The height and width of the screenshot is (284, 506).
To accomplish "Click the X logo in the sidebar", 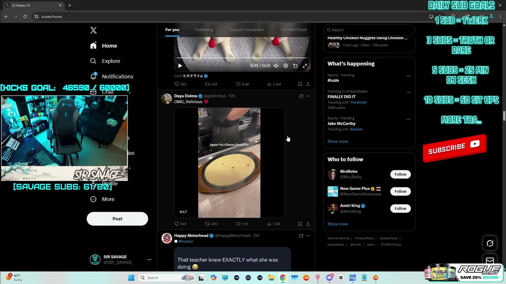I will point(93,30).
